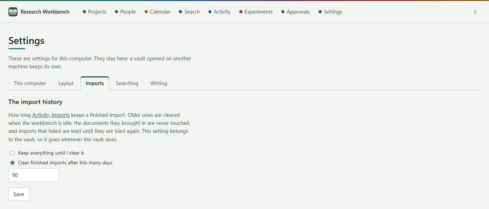Click the Research Workbench logo icon

[x=13, y=12]
